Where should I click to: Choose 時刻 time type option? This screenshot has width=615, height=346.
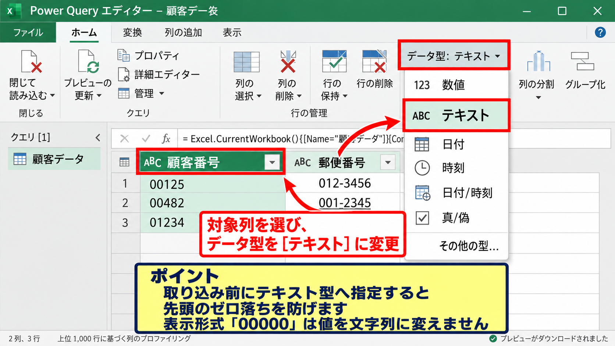(456, 168)
